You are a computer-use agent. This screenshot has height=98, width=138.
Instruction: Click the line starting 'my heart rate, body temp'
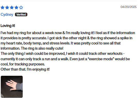click(61, 43)
